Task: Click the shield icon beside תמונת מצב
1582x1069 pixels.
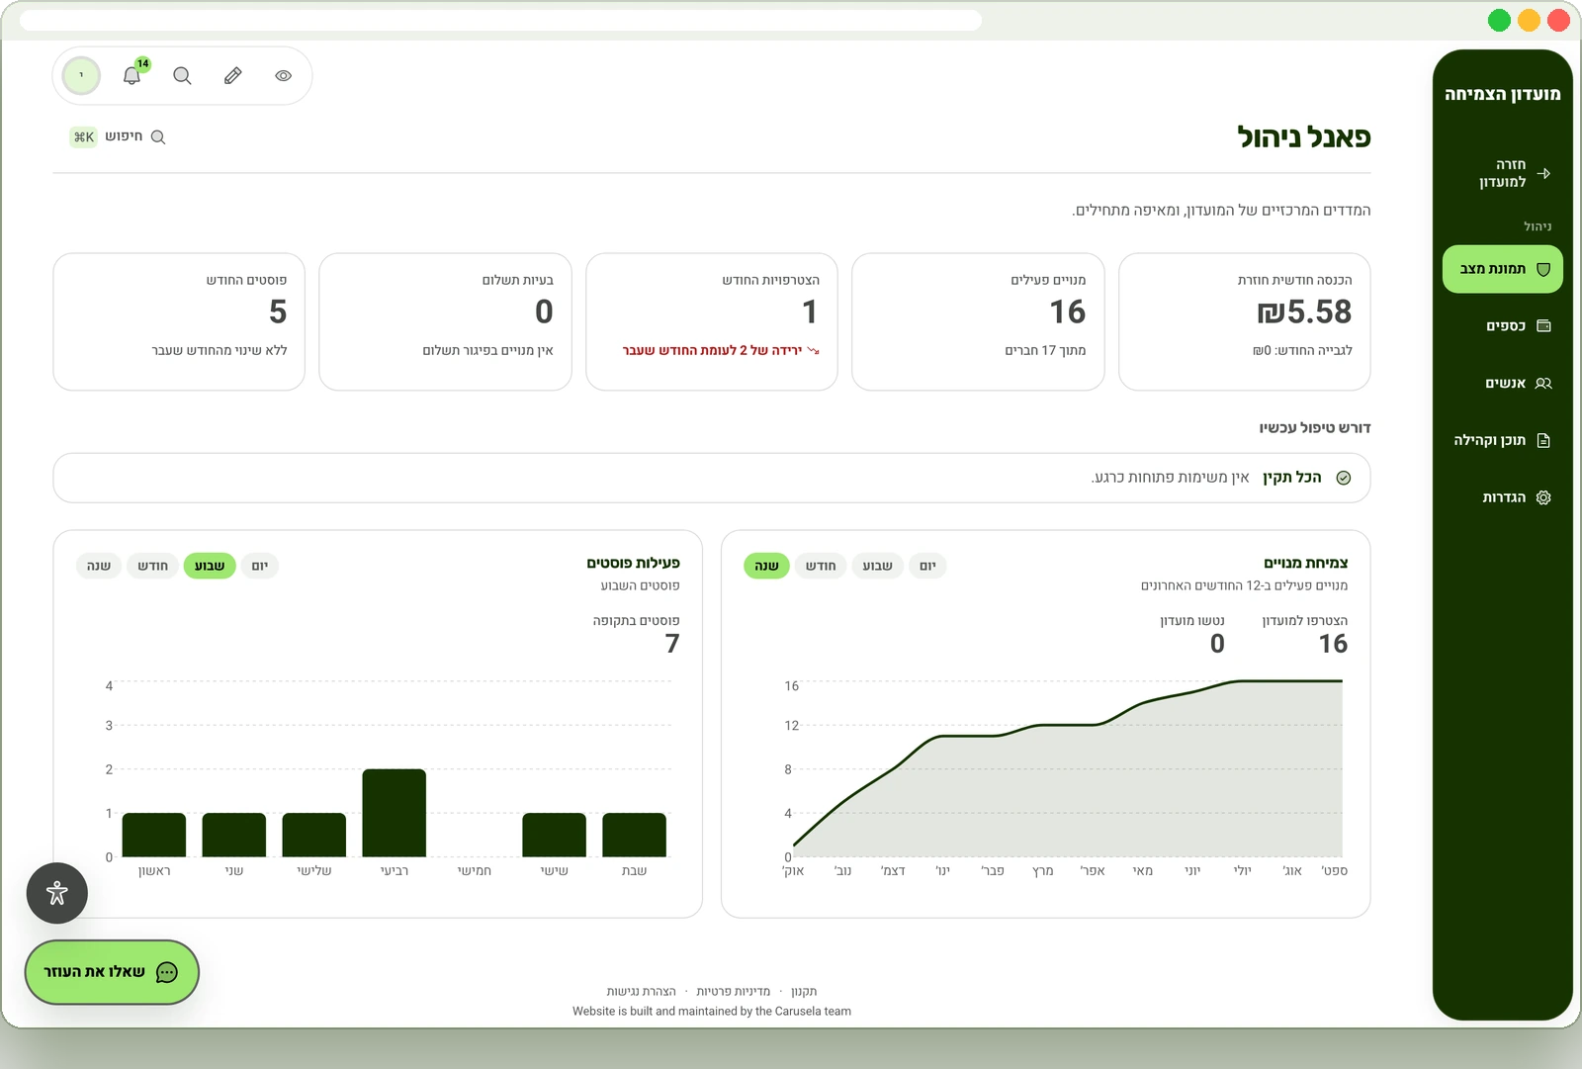Action: [1543, 269]
